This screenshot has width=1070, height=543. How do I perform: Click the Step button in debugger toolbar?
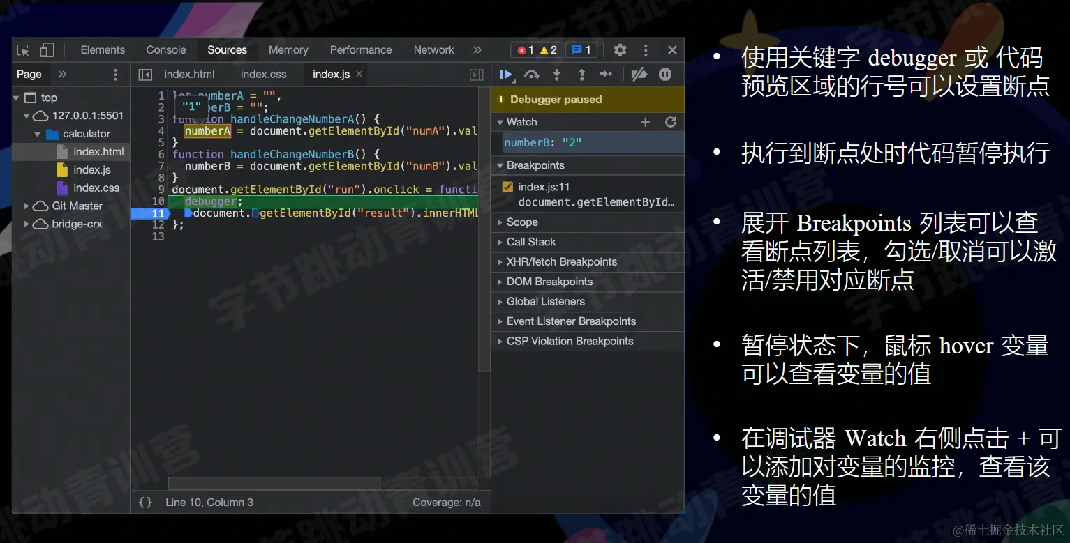(x=606, y=75)
